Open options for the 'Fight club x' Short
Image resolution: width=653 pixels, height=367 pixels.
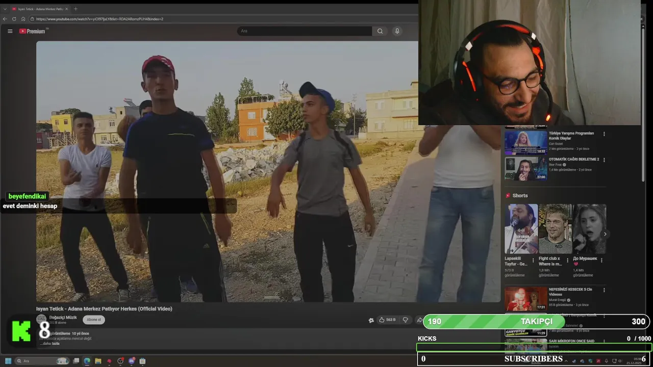pyautogui.click(x=568, y=260)
